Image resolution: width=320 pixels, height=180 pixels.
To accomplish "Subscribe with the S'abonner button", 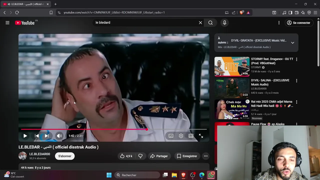I will coord(65,156).
